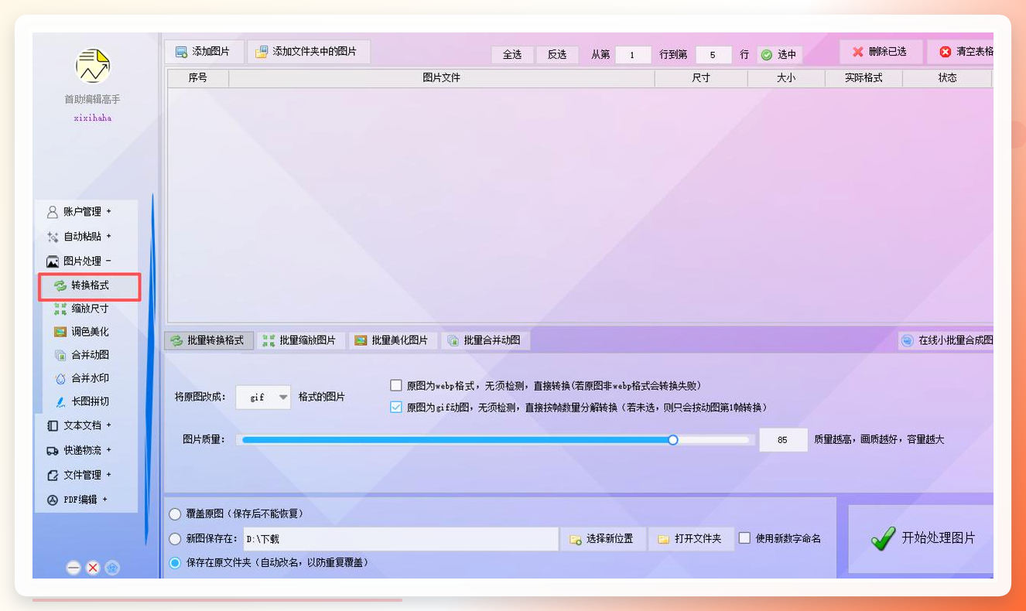Click the 全选 button

tap(512, 55)
